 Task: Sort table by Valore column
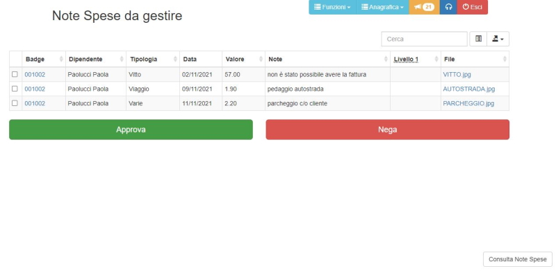pyautogui.click(x=244, y=59)
